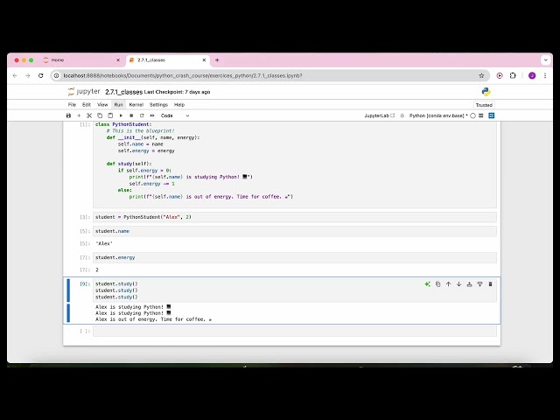This screenshot has width=560, height=420.
Task: Duplicate the active cell with the copy icon
Action: [x=437, y=284]
